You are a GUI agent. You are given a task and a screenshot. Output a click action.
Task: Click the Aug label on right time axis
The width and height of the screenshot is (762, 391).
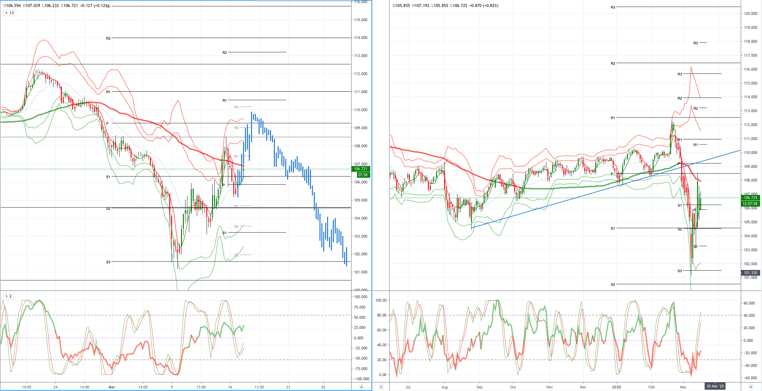tap(445, 387)
